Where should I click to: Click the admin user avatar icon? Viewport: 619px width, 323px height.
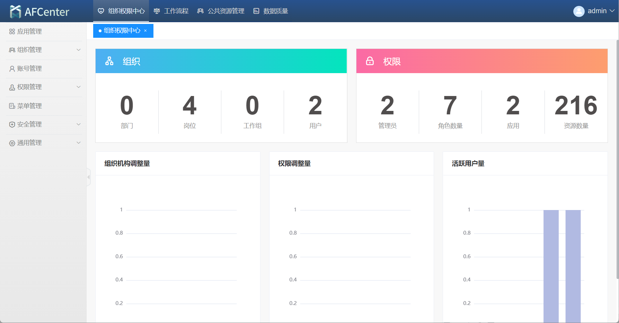[578, 11]
